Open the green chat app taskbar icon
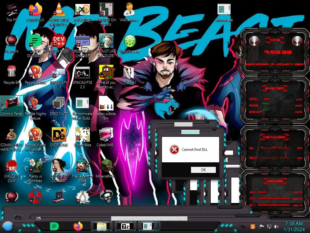The width and height of the screenshot is (310, 233). [x=54, y=226]
